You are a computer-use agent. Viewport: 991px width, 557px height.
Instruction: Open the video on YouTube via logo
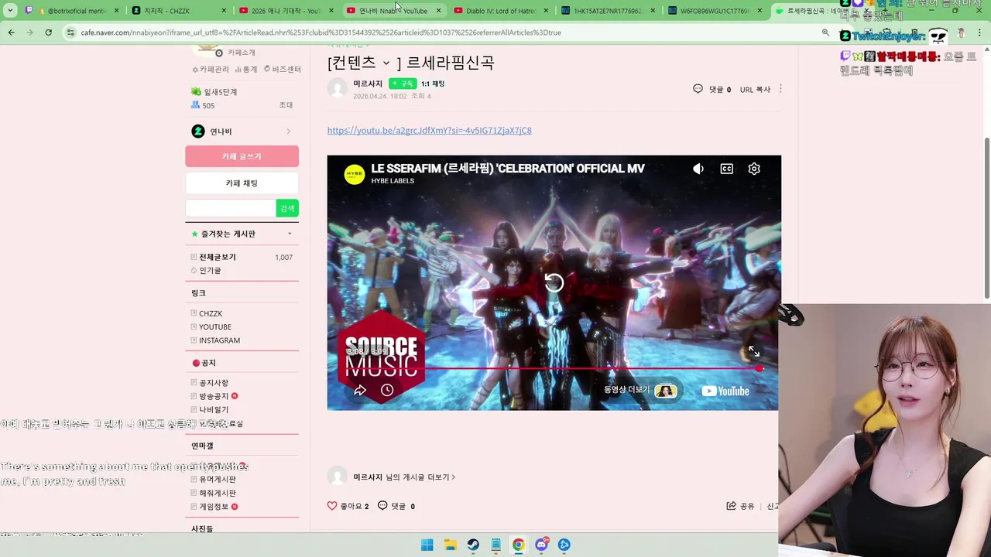point(725,391)
